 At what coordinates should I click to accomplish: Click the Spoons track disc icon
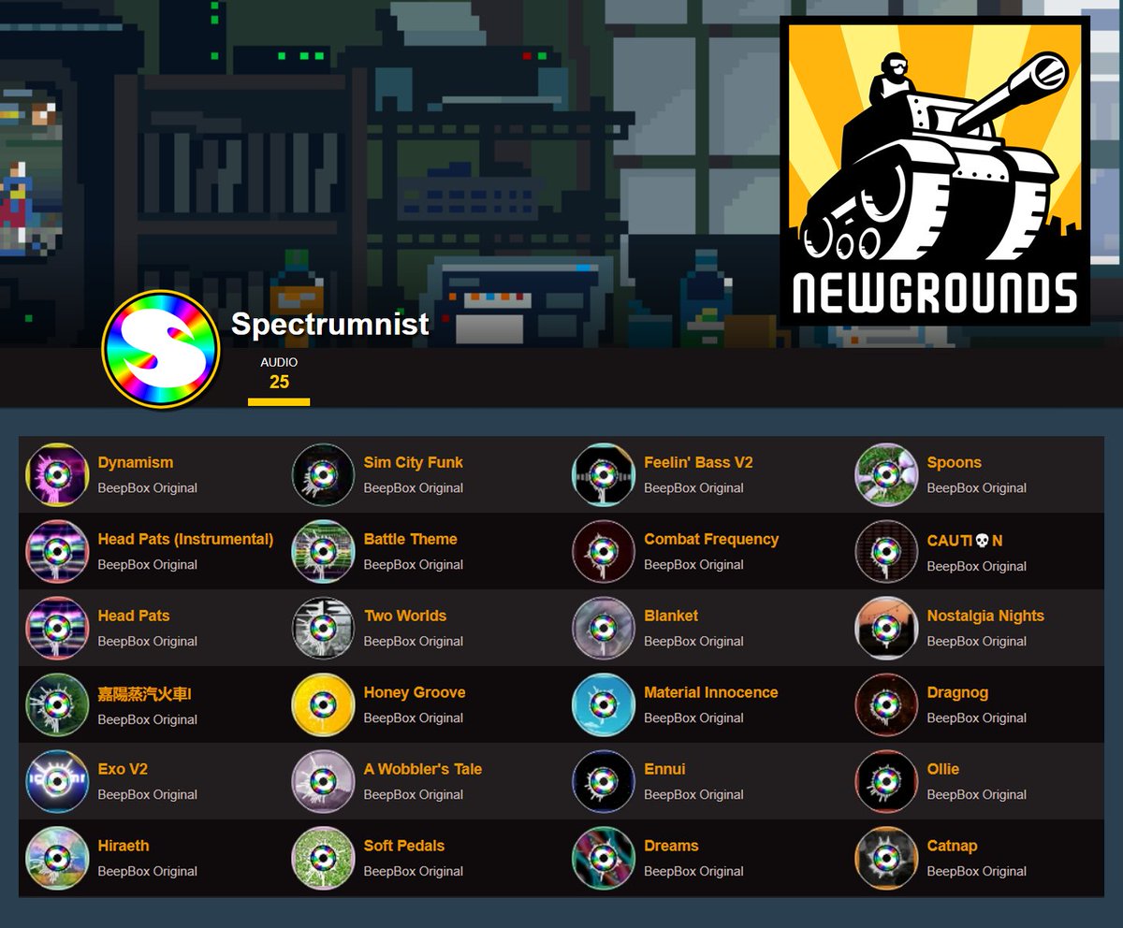click(886, 474)
